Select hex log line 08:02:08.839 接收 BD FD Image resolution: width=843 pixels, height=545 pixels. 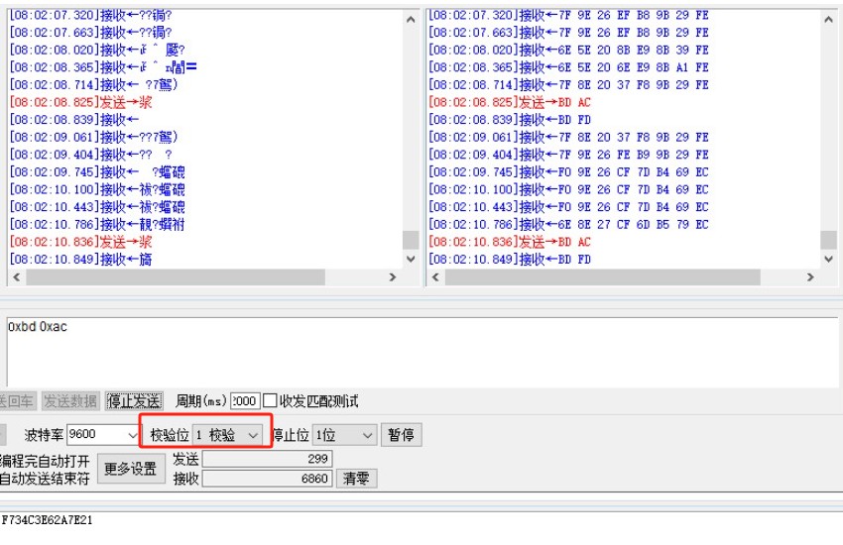510,119
